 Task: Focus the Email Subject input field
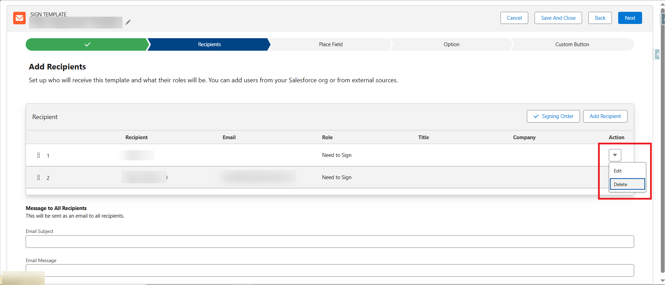pos(329,242)
